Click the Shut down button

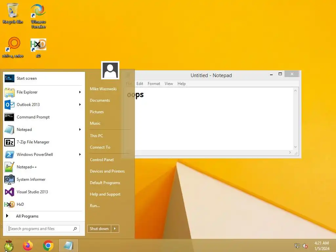coord(99,229)
